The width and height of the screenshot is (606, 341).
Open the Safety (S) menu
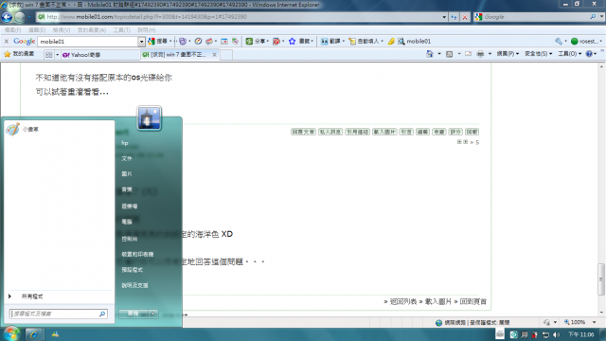pos(539,54)
